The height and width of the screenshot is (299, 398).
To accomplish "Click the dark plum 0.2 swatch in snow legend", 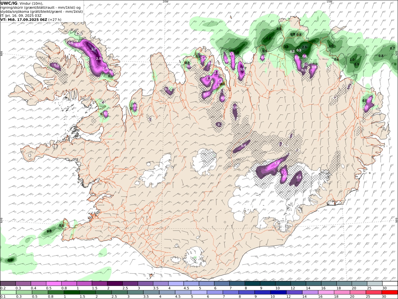I will pos(8,283).
